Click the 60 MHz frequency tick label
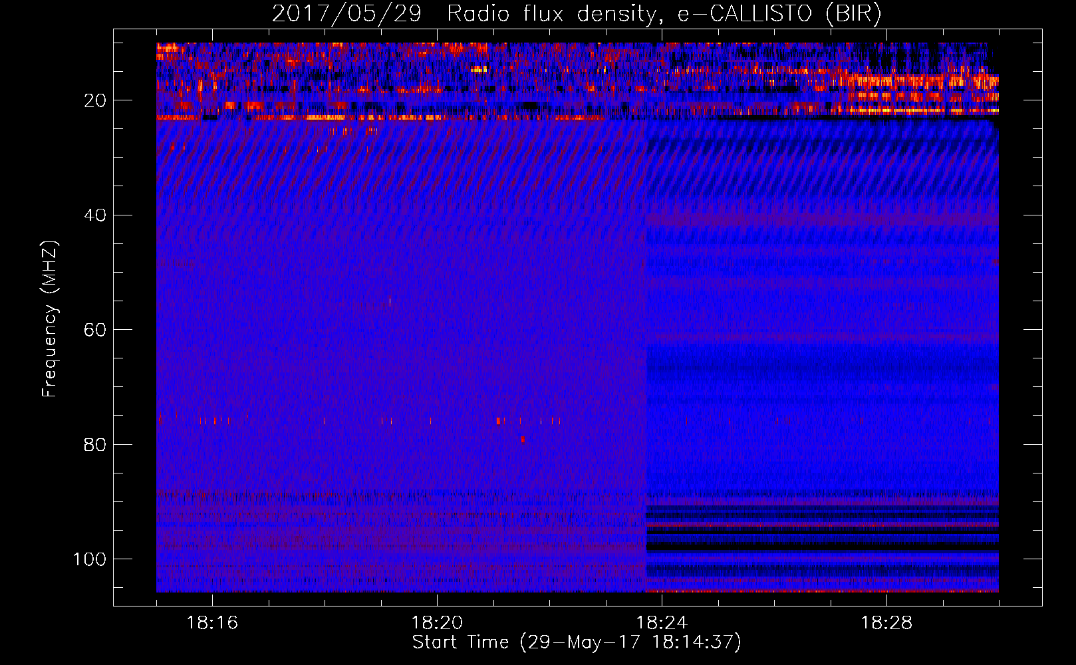Screen dimensions: 1076x665 [95, 330]
